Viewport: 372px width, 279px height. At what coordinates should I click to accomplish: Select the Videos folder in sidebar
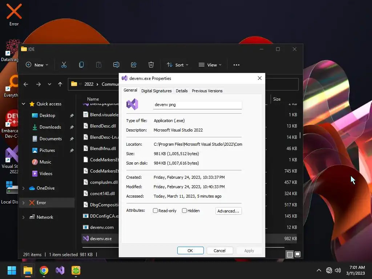tap(46, 173)
